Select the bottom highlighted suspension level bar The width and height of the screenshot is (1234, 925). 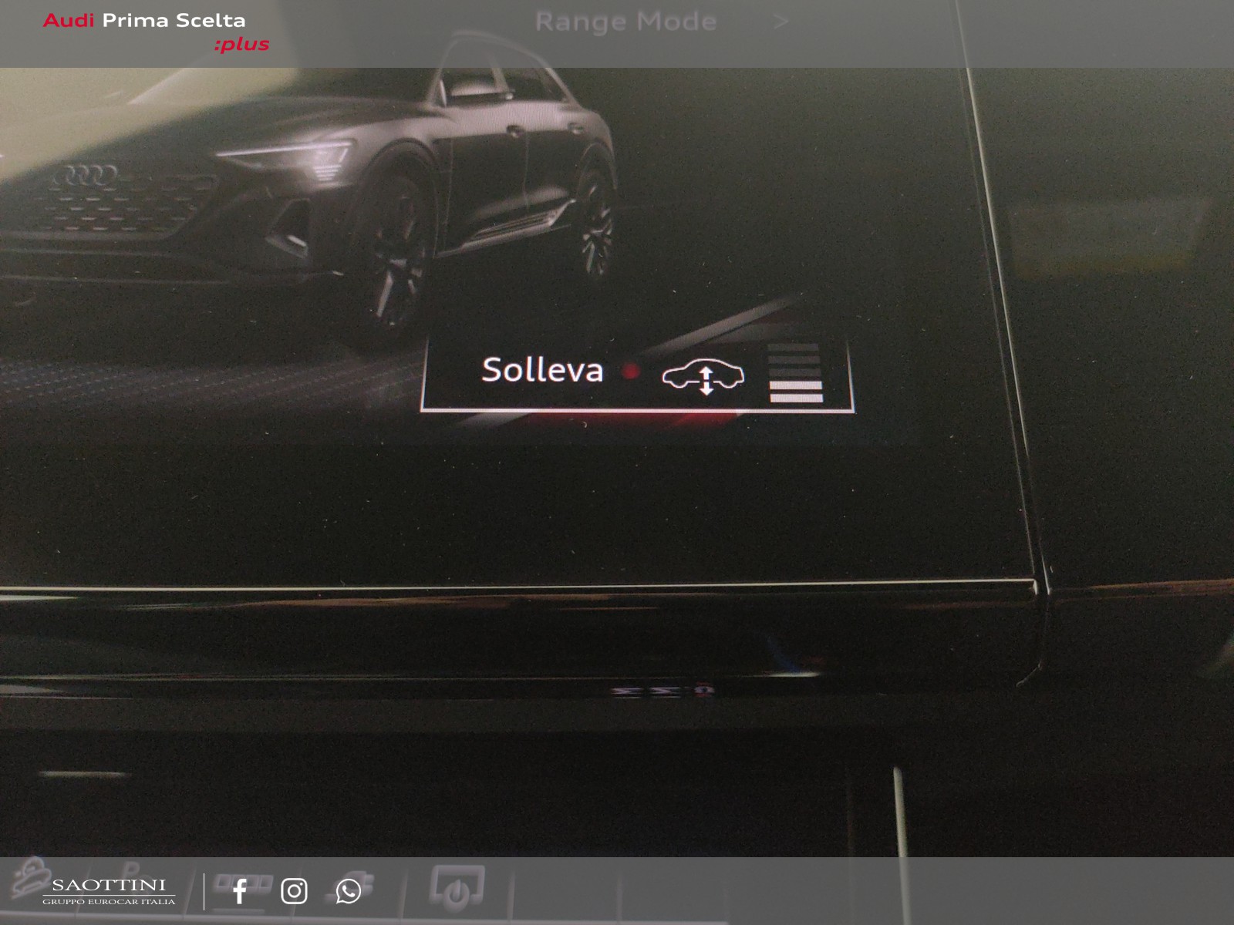796,398
